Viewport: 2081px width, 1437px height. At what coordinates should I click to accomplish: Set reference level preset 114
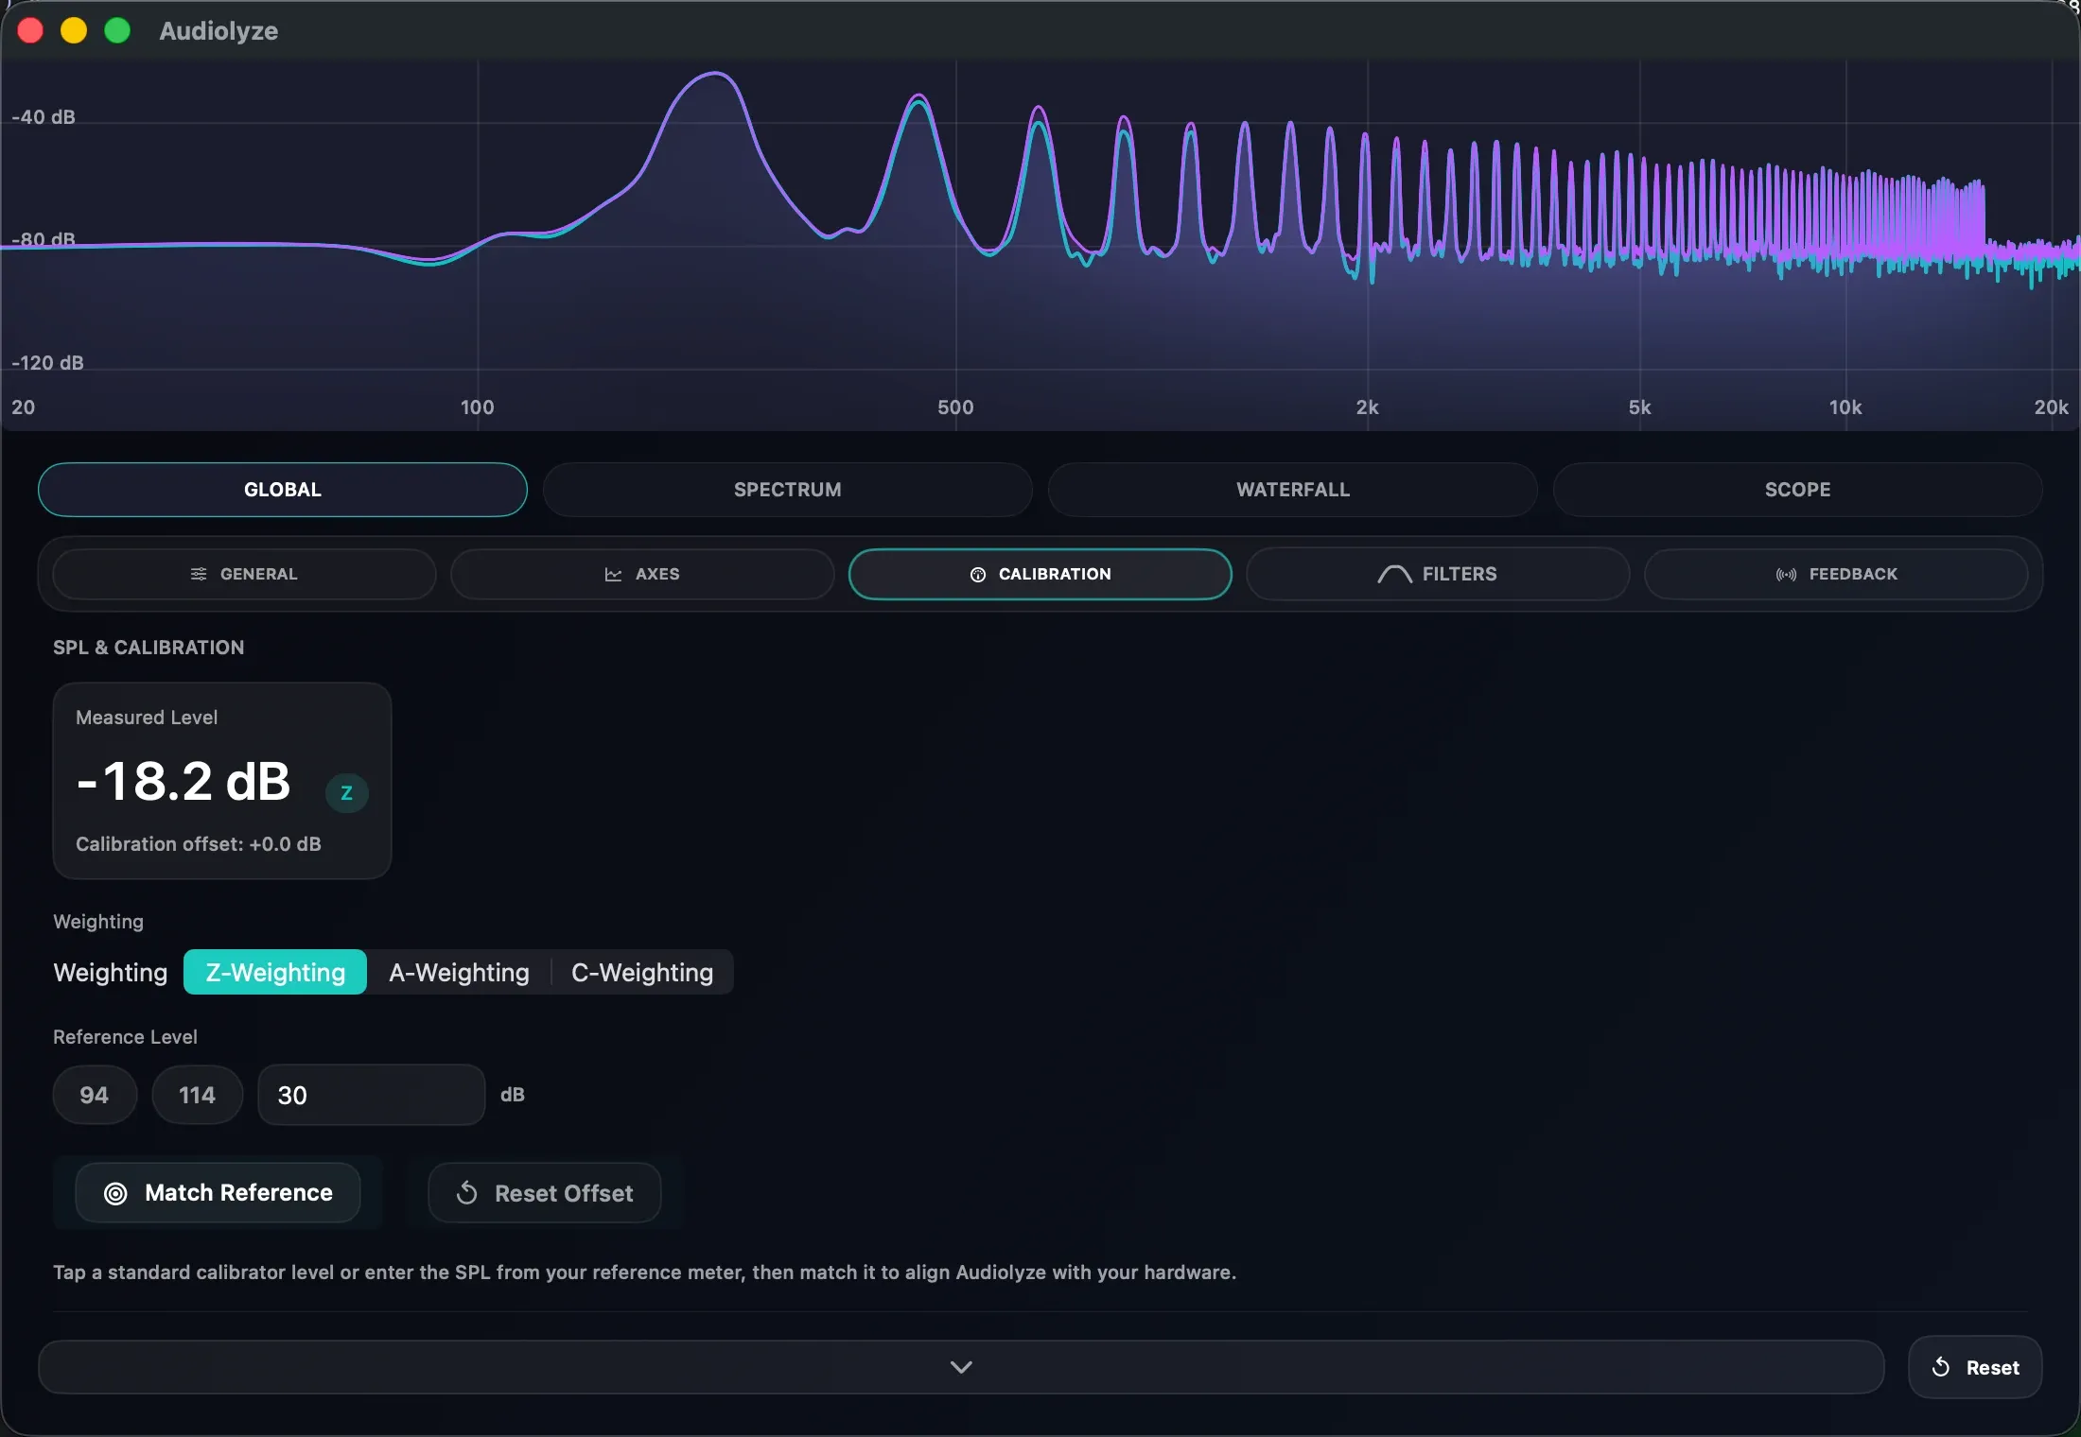(x=197, y=1095)
